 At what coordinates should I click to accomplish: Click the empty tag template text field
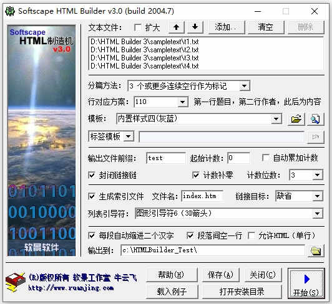tap(222, 137)
